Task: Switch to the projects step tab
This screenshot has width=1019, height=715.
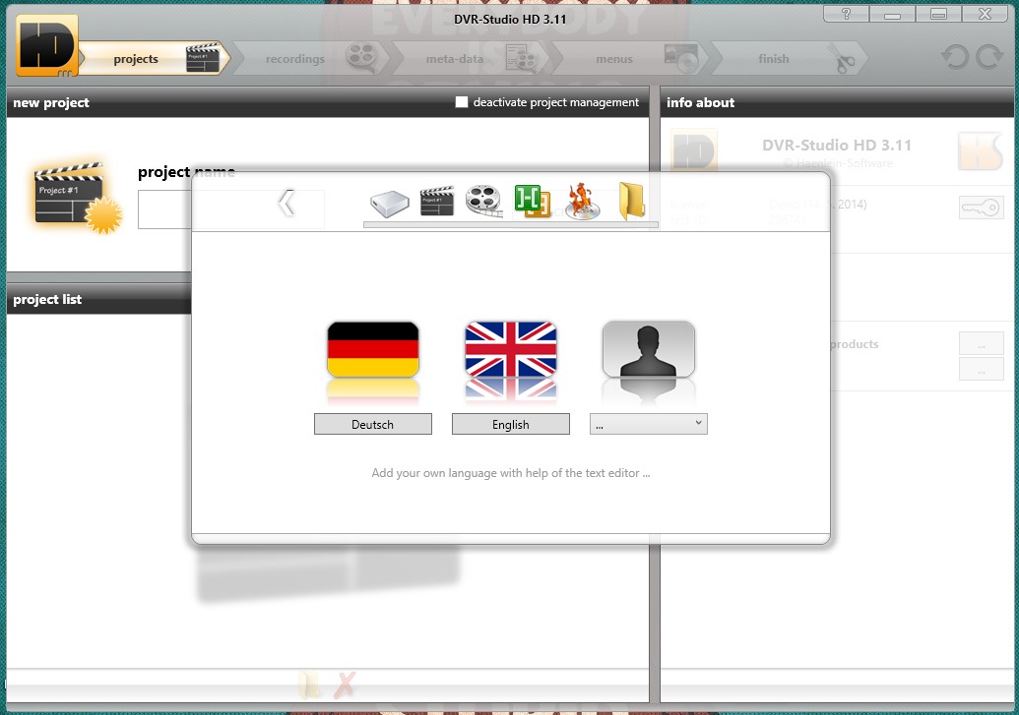Action: [x=154, y=58]
